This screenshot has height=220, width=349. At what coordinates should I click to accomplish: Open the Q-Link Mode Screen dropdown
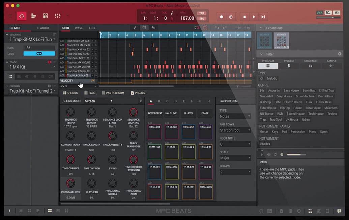coord(98,101)
